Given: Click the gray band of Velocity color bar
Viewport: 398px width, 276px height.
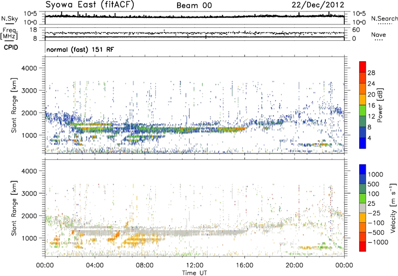Looking at the screenshot, I should point(363,208).
